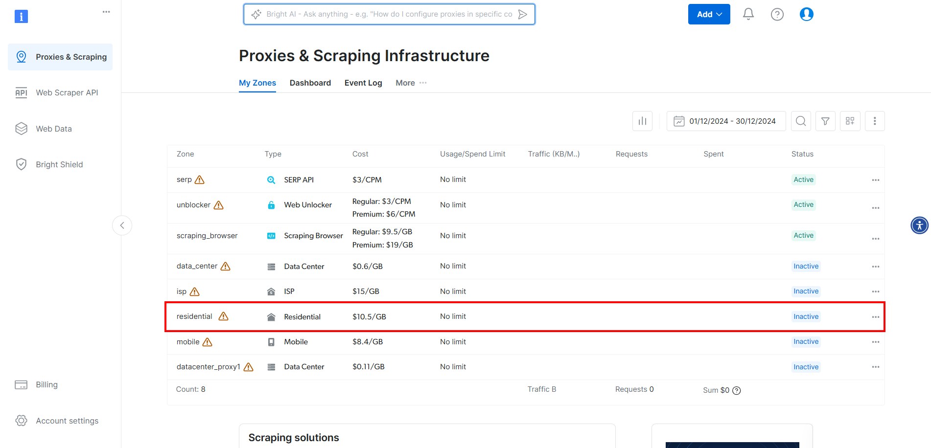
Task: Open the zone search magnifier icon
Action: (x=801, y=121)
